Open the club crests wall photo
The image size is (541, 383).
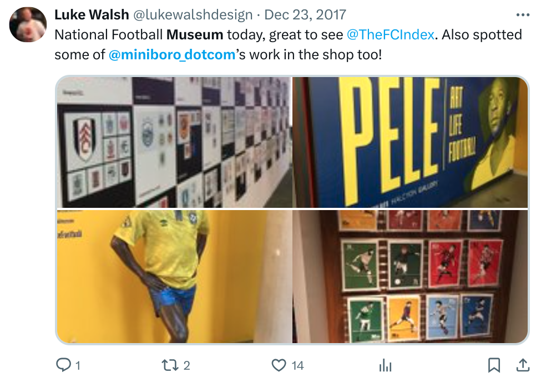click(x=174, y=142)
